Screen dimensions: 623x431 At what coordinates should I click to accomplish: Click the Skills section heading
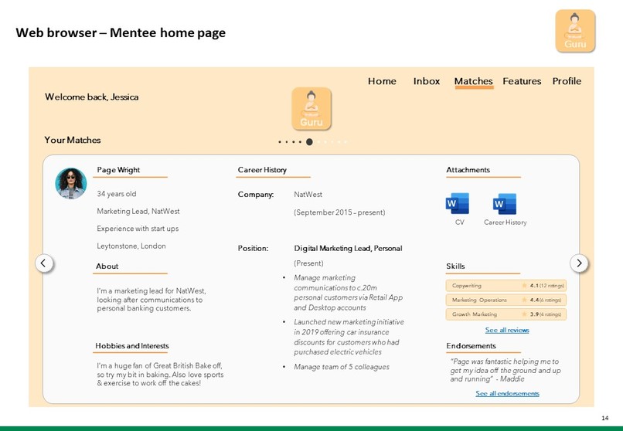(x=455, y=266)
